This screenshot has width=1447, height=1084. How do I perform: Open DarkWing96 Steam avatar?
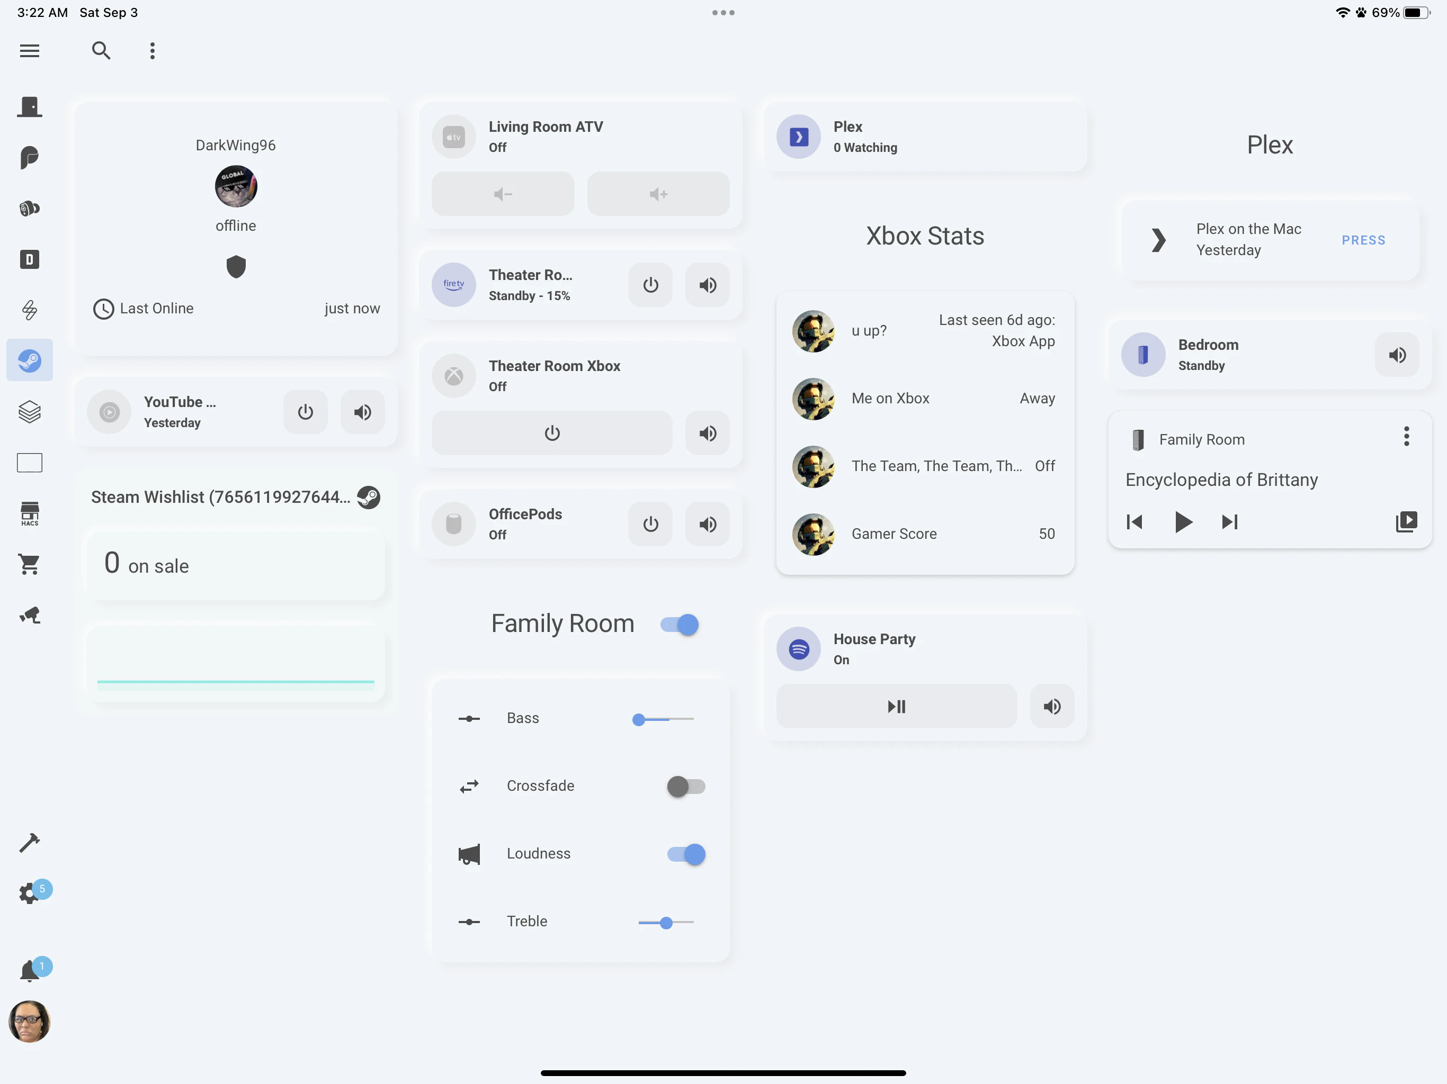click(236, 186)
